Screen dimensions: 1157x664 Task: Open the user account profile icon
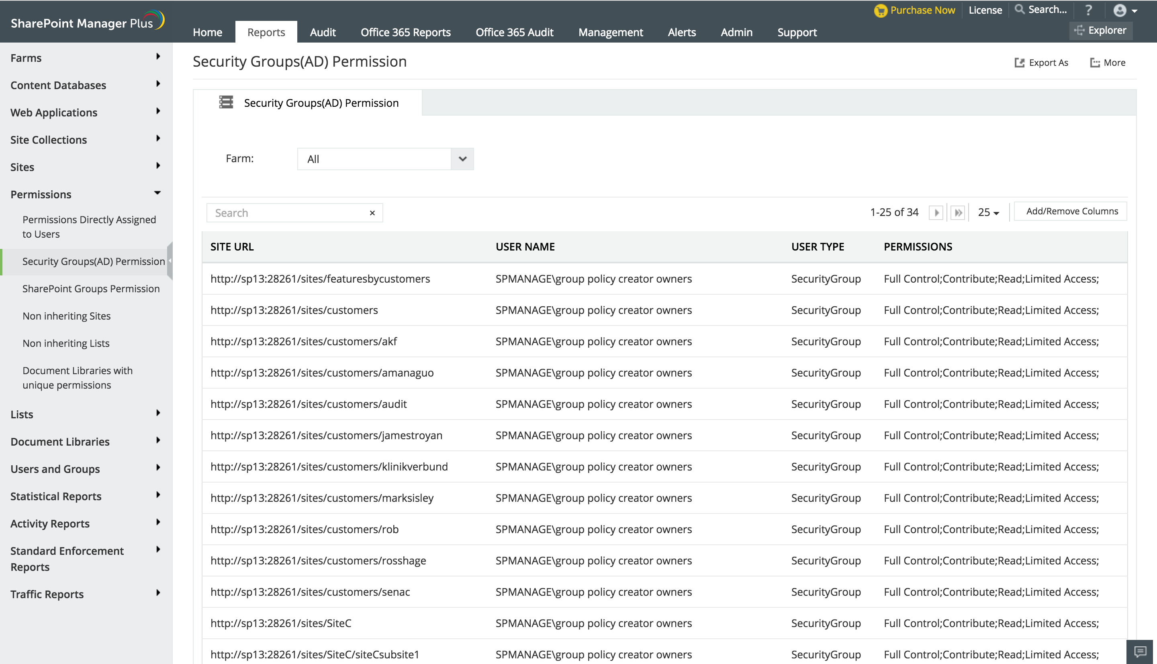(1120, 10)
